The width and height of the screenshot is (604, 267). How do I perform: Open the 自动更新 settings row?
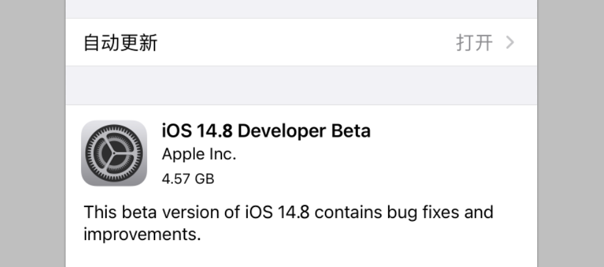pos(121,43)
